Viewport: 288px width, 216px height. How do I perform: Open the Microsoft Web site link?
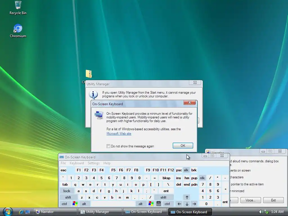[x=119, y=134]
